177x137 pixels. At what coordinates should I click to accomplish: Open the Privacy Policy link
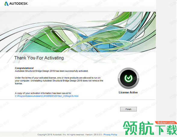point(110,135)
